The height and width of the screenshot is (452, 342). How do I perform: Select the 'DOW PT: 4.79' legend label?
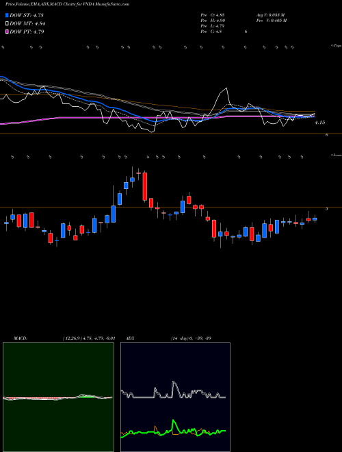coord(27,32)
